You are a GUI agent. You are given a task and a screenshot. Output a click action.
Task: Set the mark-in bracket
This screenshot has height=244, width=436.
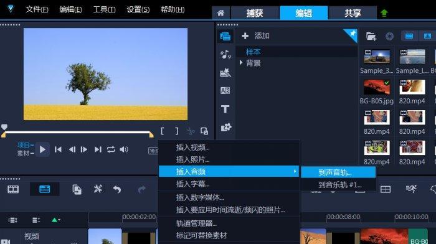point(163,131)
